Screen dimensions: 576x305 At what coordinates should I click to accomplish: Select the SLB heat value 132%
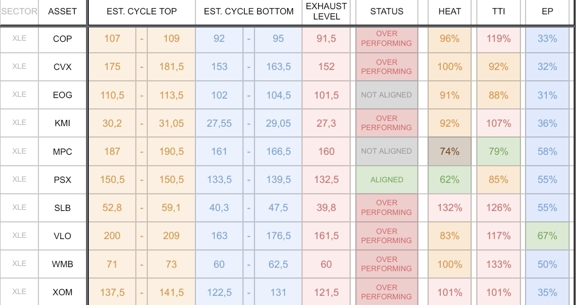(450, 208)
